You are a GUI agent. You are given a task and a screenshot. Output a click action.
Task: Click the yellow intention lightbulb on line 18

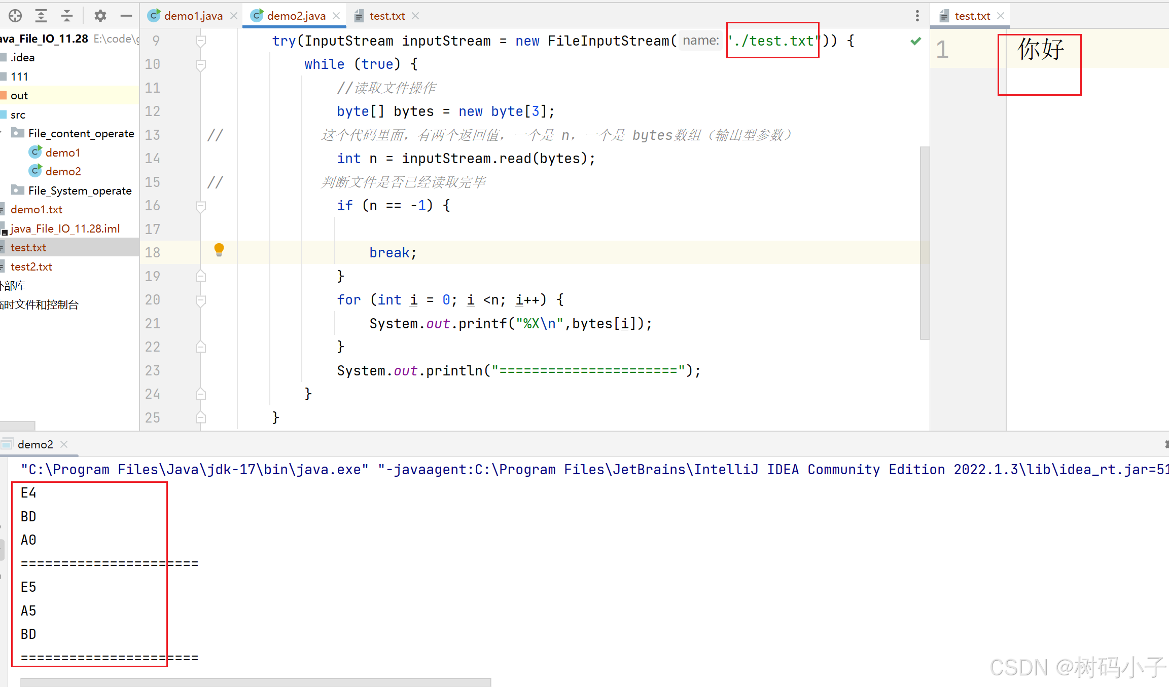tap(219, 249)
